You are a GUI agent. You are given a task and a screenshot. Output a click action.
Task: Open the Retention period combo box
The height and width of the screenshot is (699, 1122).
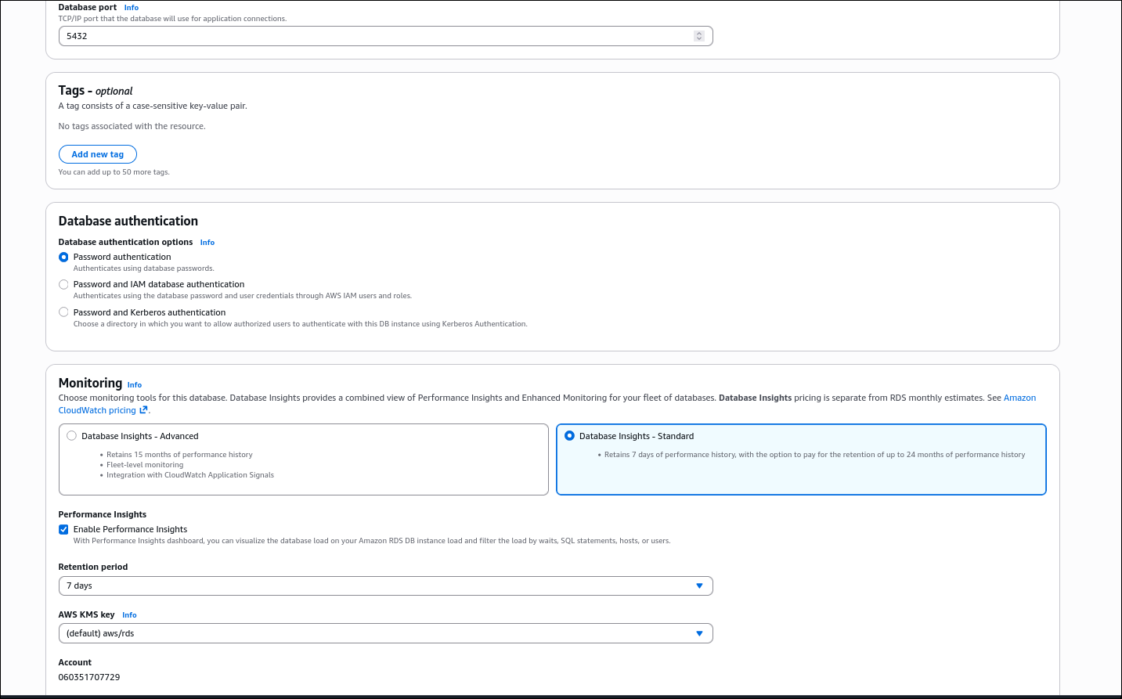tap(385, 586)
